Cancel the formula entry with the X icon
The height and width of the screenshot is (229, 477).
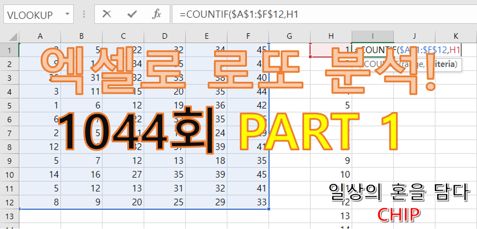[x=106, y=14]
